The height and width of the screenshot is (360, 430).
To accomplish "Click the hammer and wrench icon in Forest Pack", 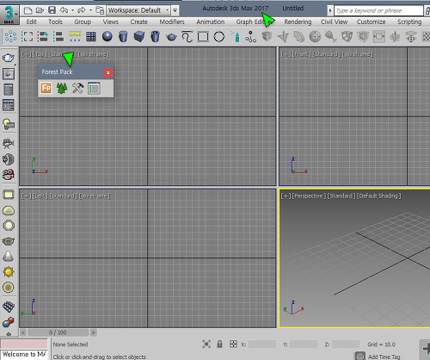I will coord(77,88).
